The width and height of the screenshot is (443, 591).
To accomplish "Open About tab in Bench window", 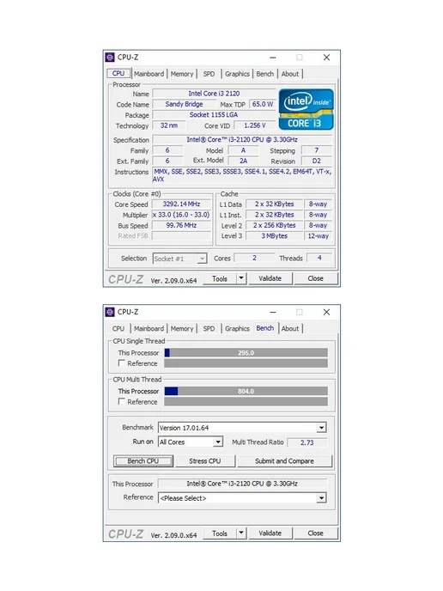I will coord(290,329).
